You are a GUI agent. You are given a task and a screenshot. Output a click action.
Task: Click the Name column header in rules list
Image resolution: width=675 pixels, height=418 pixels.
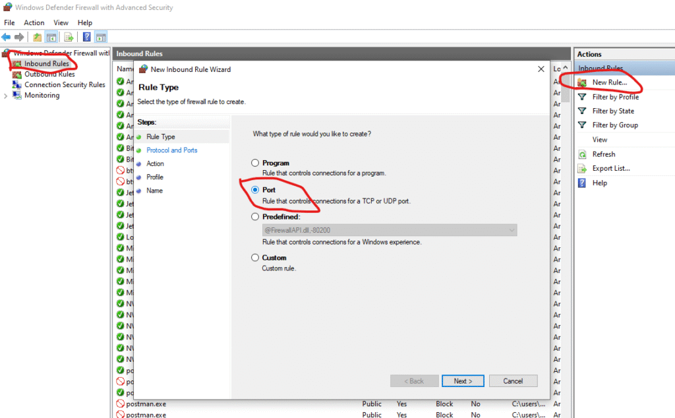coord(125,69)
